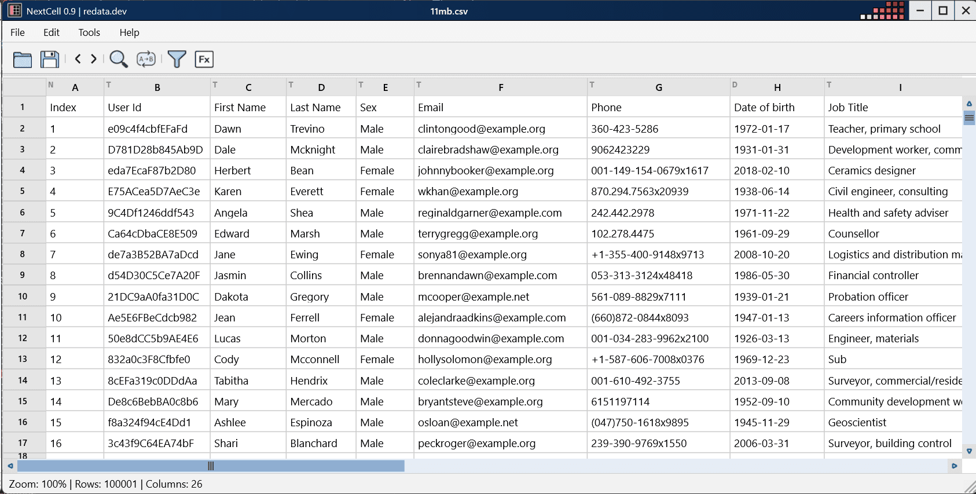Screen dimensions: 976x494
Task: Select the phone cell 242.442.2978
Action: pyautogui.click(x=659, y=213)
